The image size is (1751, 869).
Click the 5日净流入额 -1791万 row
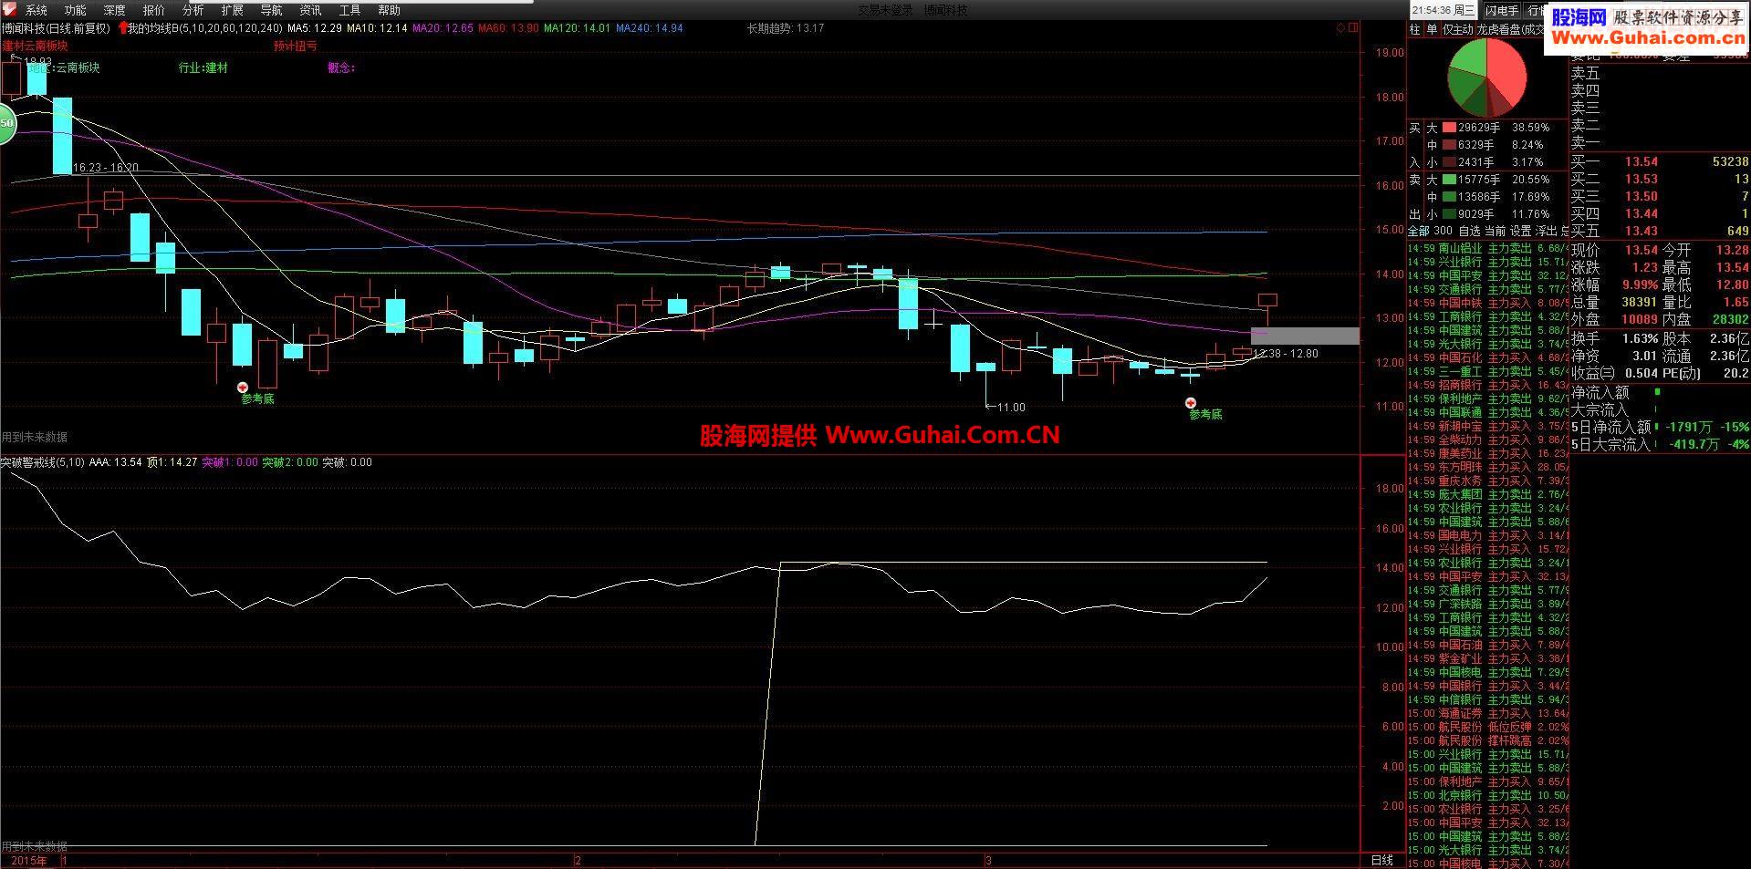tap(1660, 427)
